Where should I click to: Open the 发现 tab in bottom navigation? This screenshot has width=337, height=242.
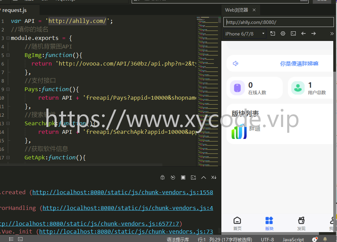tap(301, 224)
